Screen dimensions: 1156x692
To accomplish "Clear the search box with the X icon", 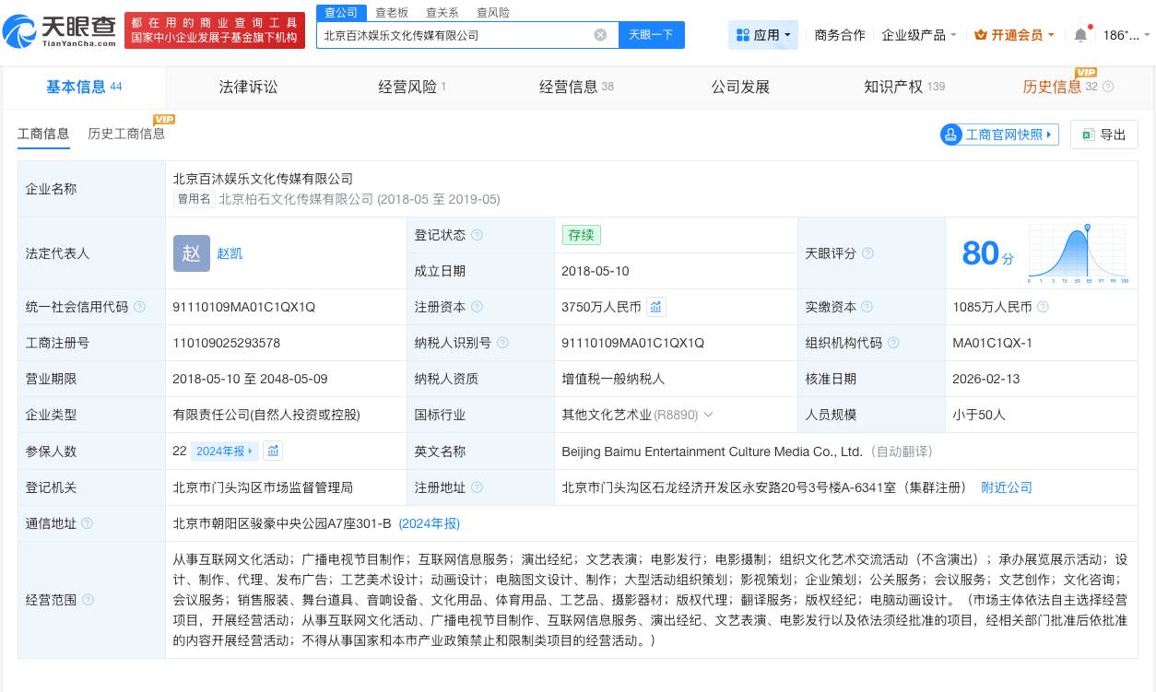I will tap(600, 34).
